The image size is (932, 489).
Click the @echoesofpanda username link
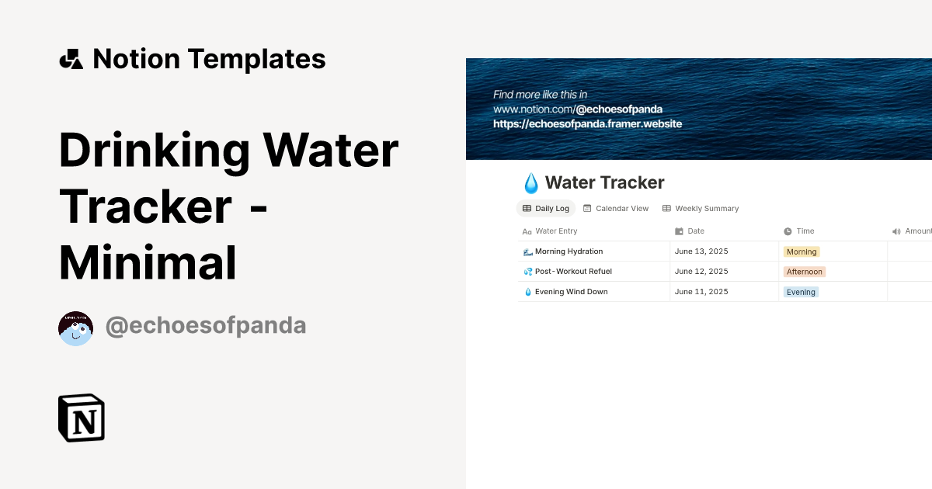(206, 325)
